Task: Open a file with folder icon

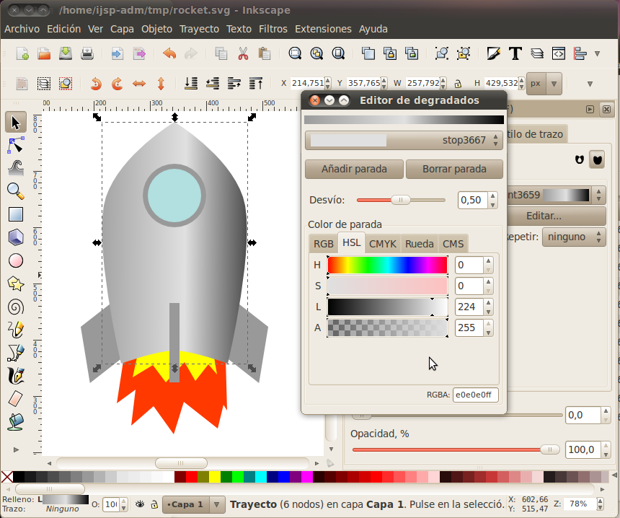Action: (44, 53)
